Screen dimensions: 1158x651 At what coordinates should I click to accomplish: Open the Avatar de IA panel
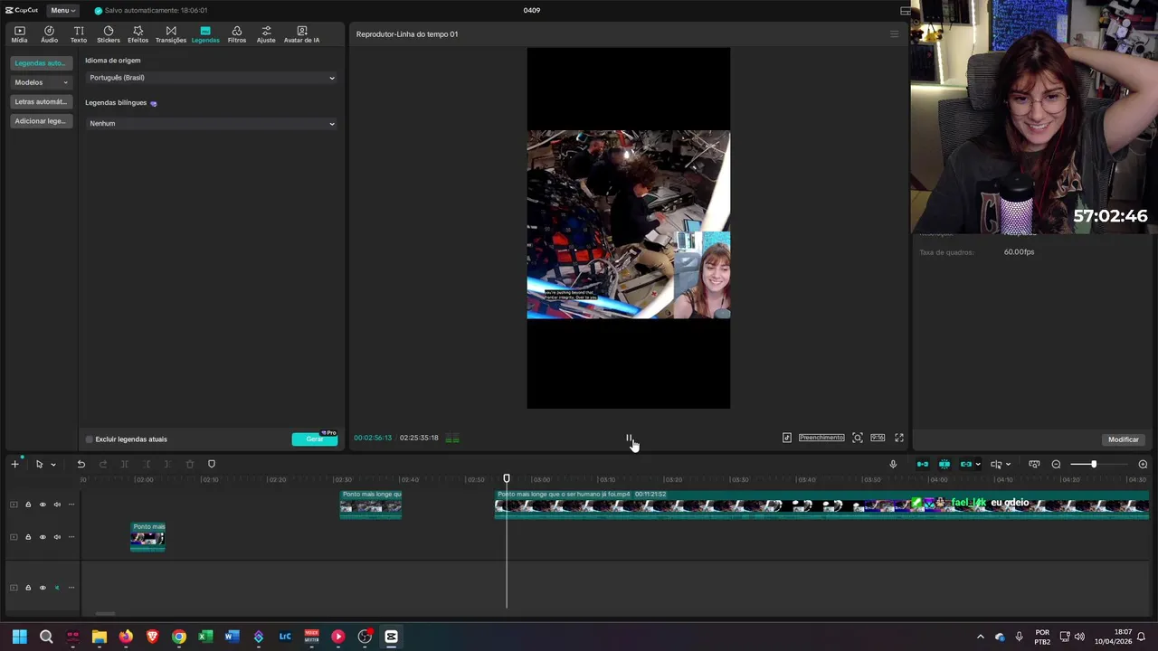point(301,34)
